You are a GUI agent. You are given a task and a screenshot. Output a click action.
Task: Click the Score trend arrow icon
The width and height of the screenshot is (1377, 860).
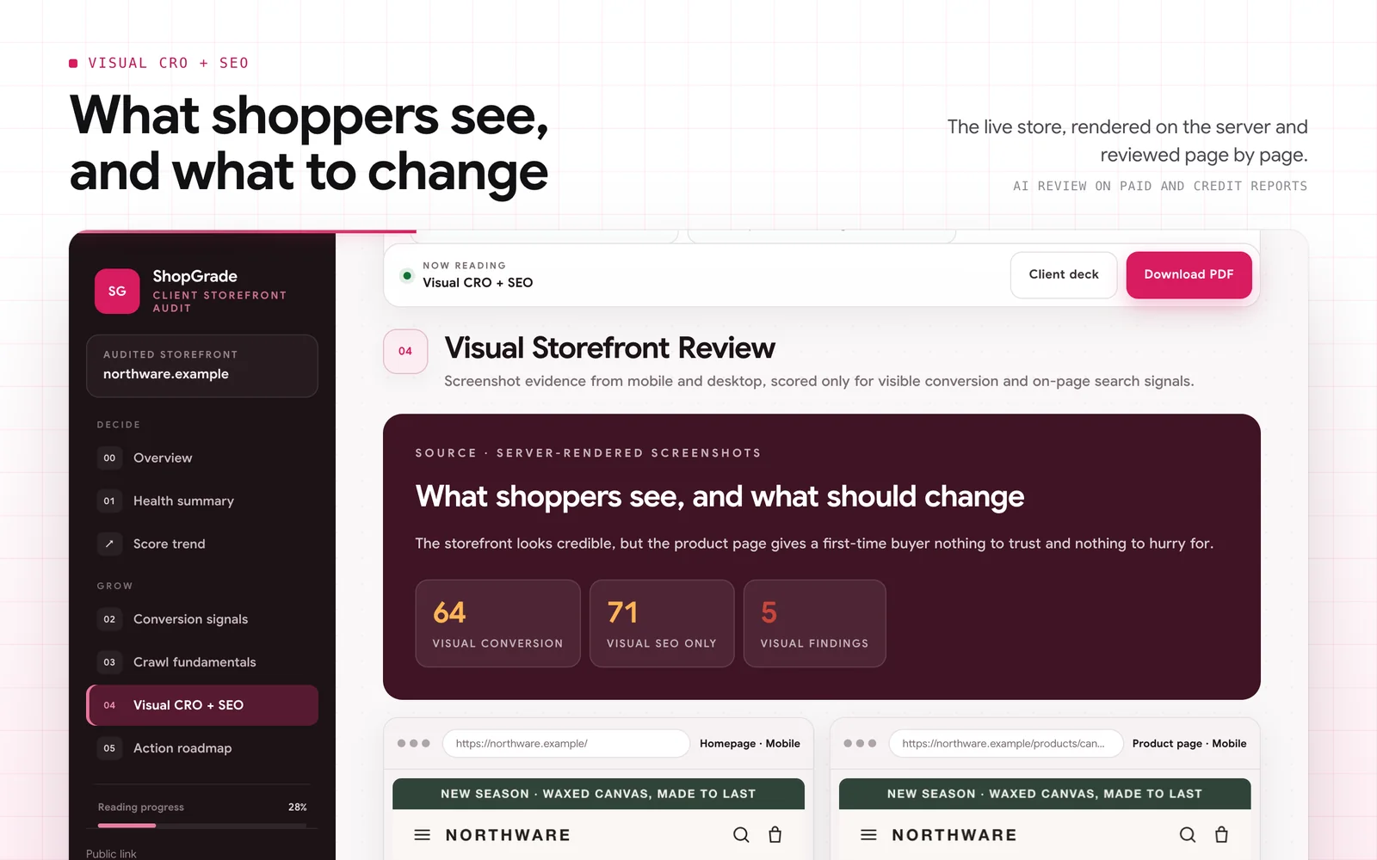(x=109, y=544)
